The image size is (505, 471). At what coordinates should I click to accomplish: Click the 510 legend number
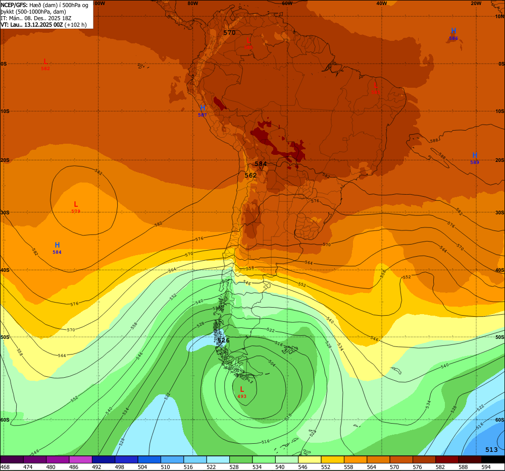[165, 467]
